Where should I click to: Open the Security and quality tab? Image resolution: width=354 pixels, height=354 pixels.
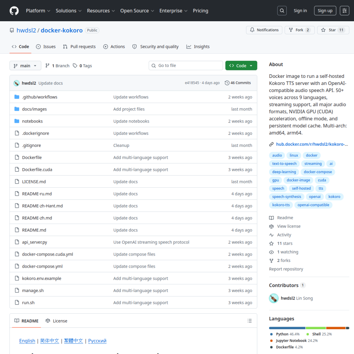click(x=155, y=46)
